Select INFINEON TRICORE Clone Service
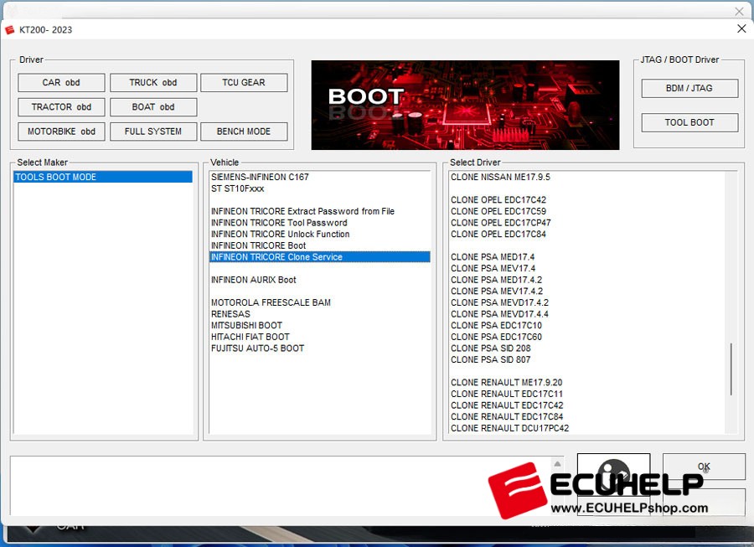754x547 pixels. [x=320, y=257]
